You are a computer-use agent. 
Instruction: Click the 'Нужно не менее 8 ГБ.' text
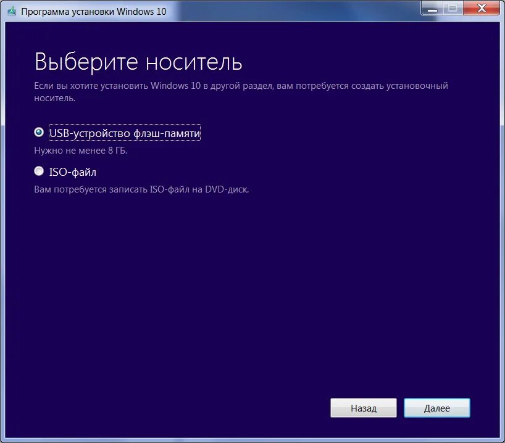(80, 151)
